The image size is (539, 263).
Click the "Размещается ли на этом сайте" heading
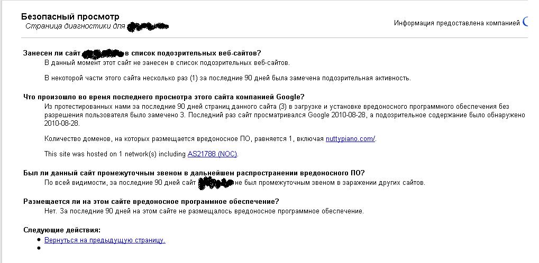point(151,201)
